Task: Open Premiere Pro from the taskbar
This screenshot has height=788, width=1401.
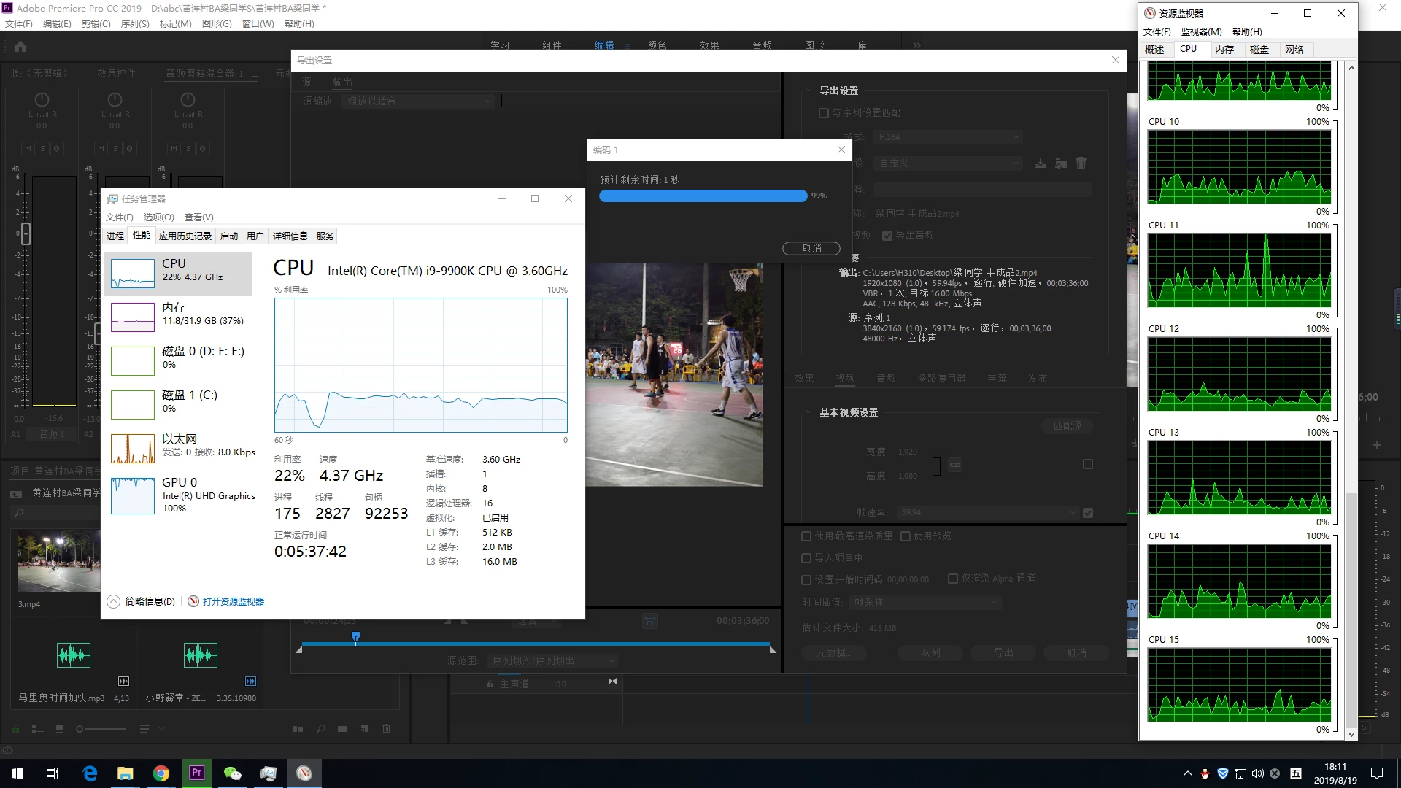Action: (x=196, y=773)
